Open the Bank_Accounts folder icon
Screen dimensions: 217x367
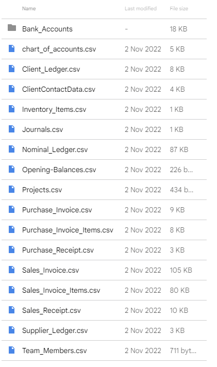pyautogui.click(x=12, y=28)
